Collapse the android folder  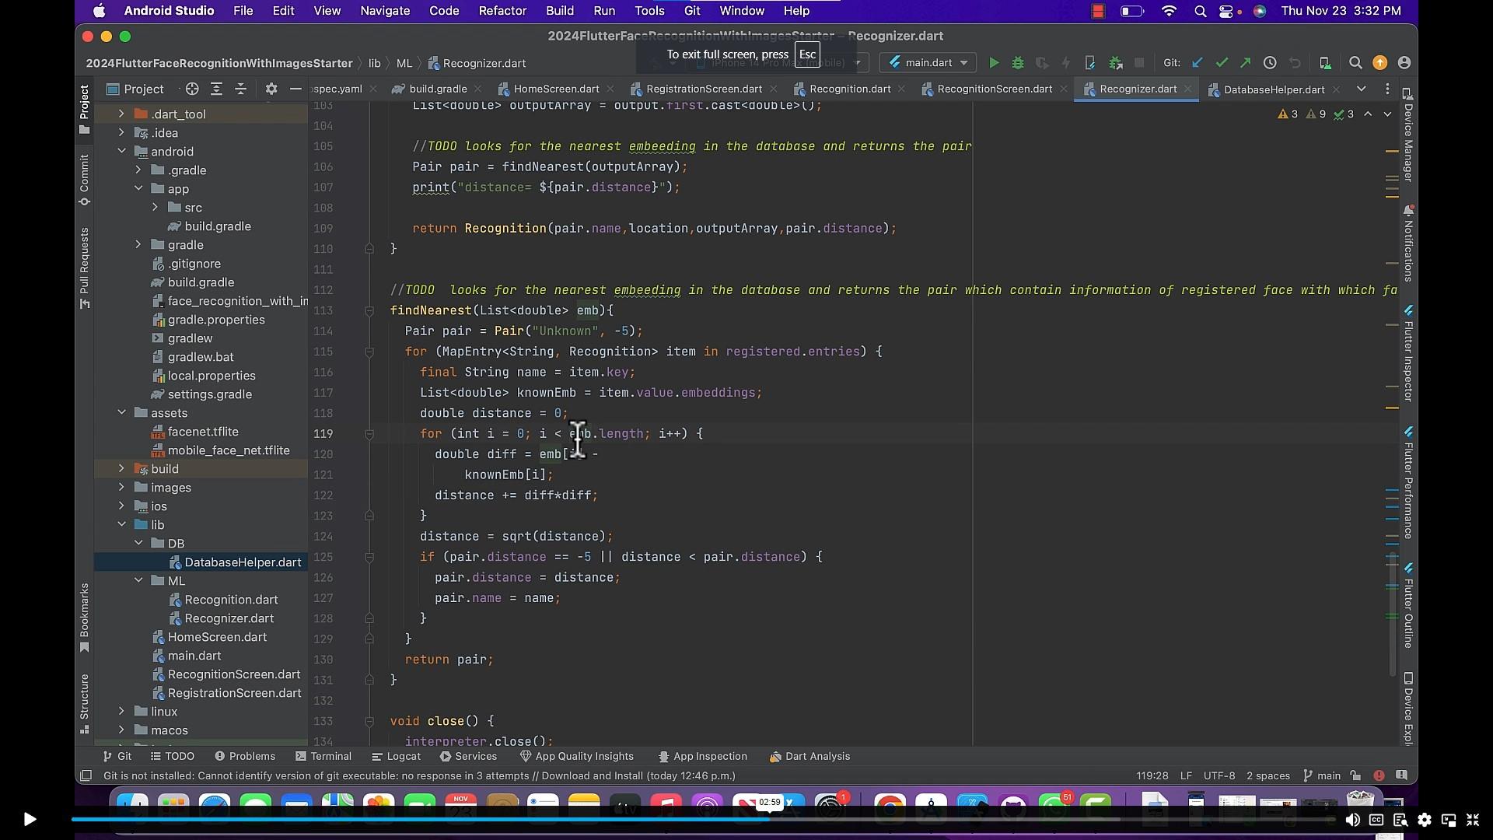pyautogui.click(x=121, y=151)
